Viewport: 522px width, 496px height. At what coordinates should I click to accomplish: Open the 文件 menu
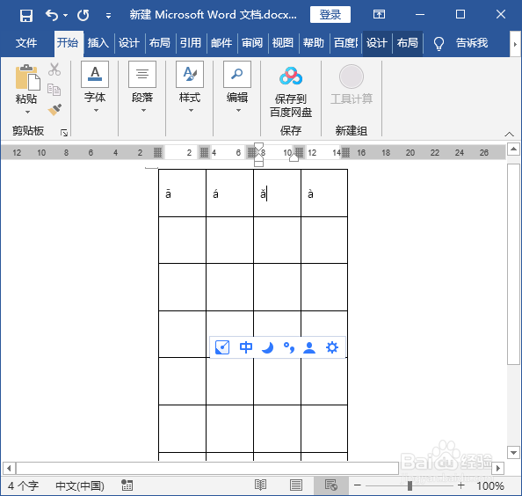coord(26,42)
